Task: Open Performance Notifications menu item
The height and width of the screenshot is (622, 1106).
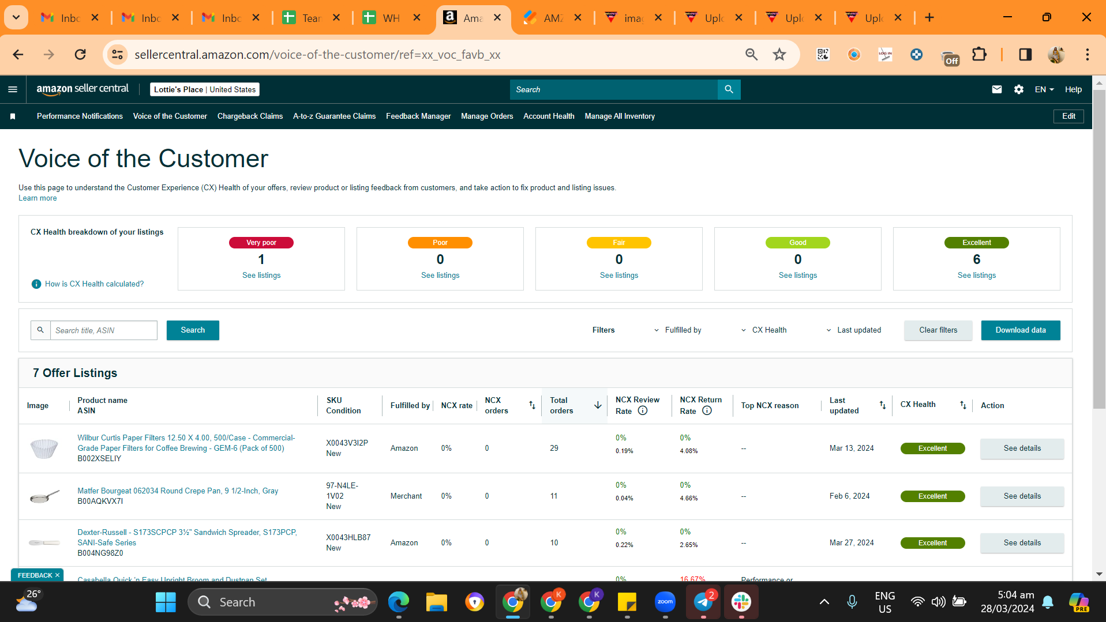Action: coord(80,116)
